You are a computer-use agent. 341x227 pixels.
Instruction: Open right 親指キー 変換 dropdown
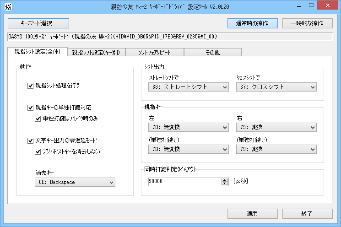coord(276,127)
